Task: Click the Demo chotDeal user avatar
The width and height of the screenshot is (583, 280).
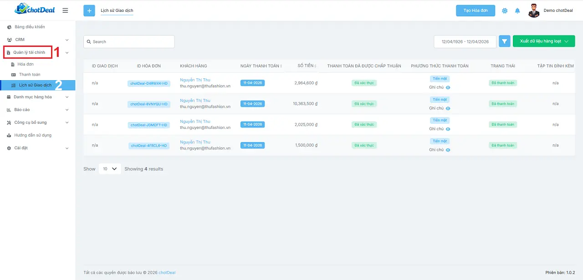Action: (x=534, y=10)
